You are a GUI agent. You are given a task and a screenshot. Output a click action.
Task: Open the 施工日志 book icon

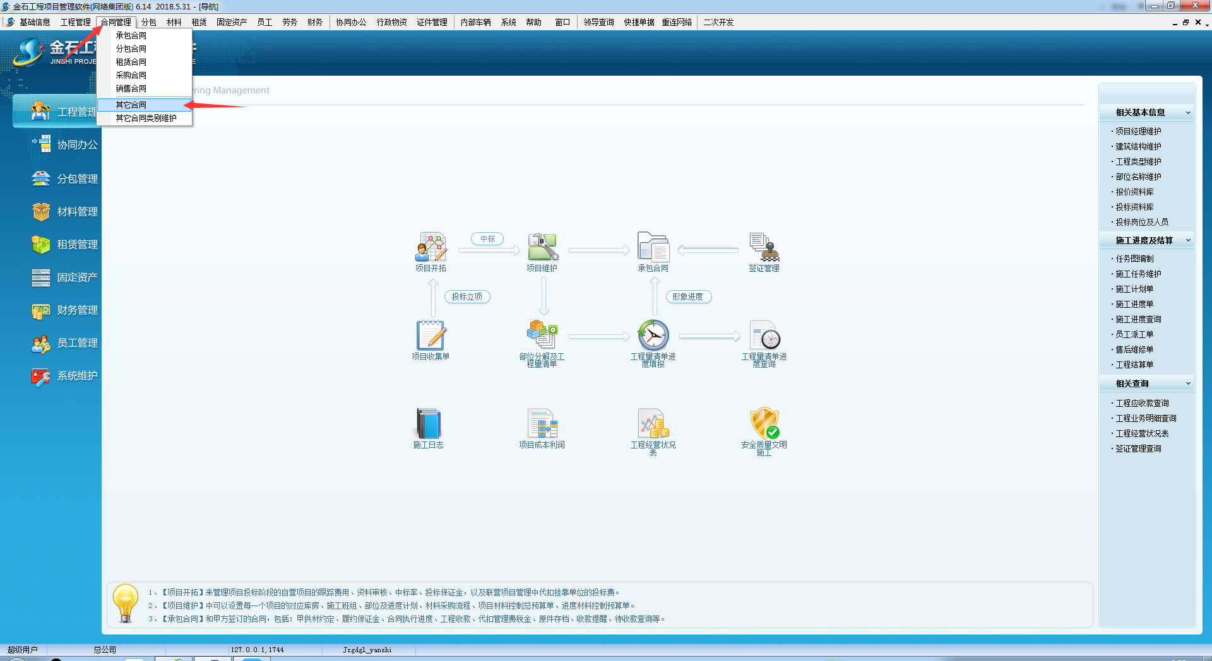(x=429, y=424)
